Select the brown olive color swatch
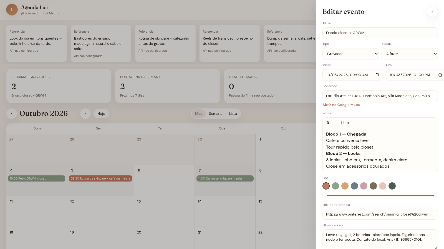Image resolution: width=444 pixels, height=249 pixels. click(373, 186)
